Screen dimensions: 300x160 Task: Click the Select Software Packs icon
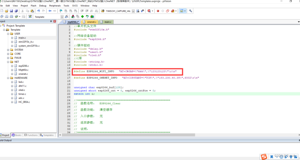[87, 17]
